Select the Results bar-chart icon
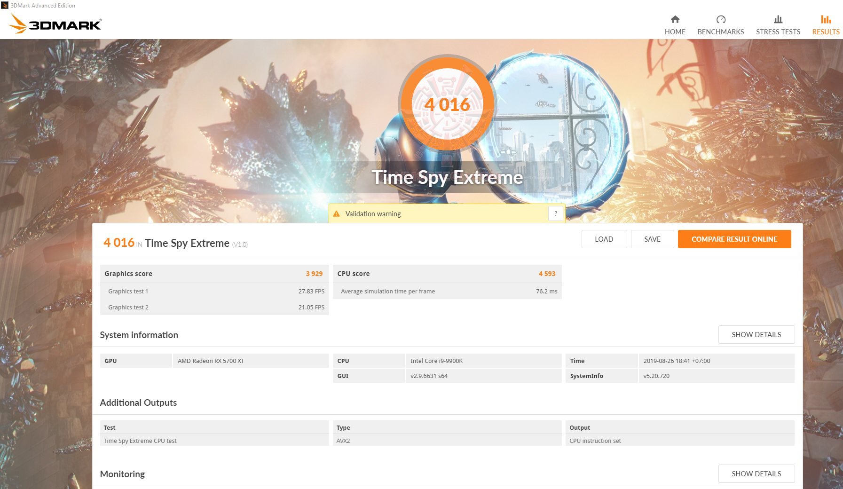 pyautogui.click(x=825, y=20)
